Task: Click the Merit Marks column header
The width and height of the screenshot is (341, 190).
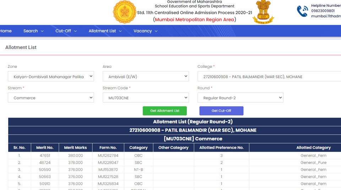Action: point(76,148)
